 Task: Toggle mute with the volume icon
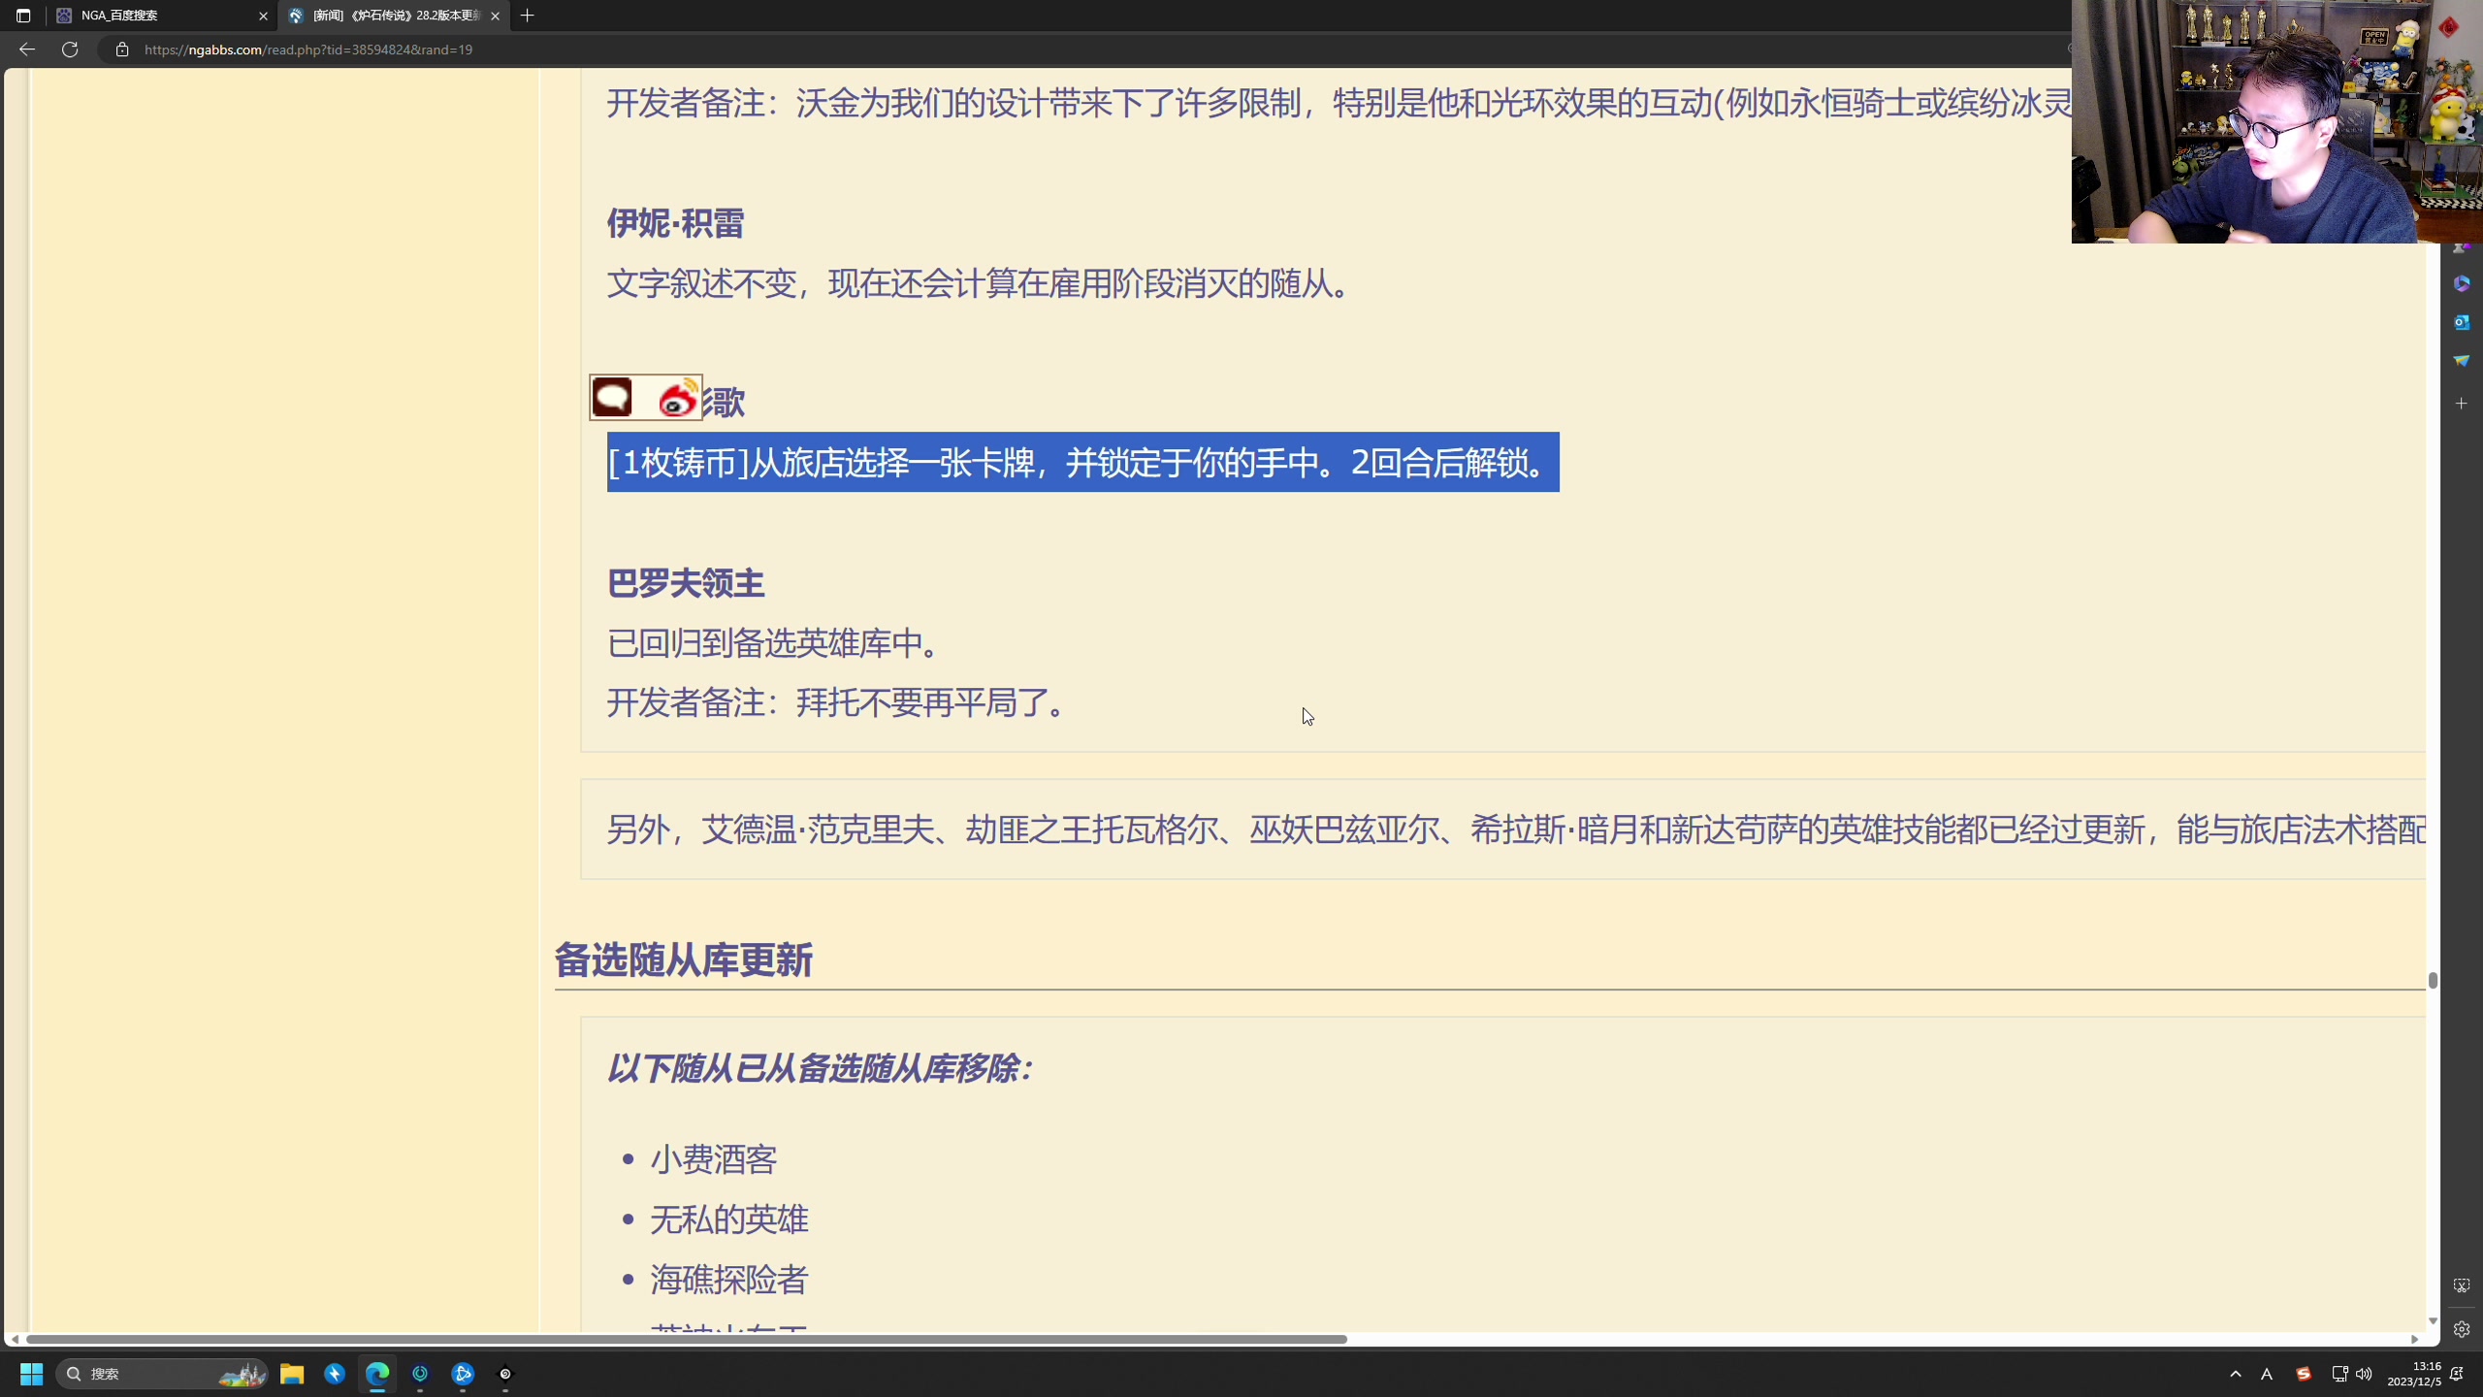click(2364, 1374)
